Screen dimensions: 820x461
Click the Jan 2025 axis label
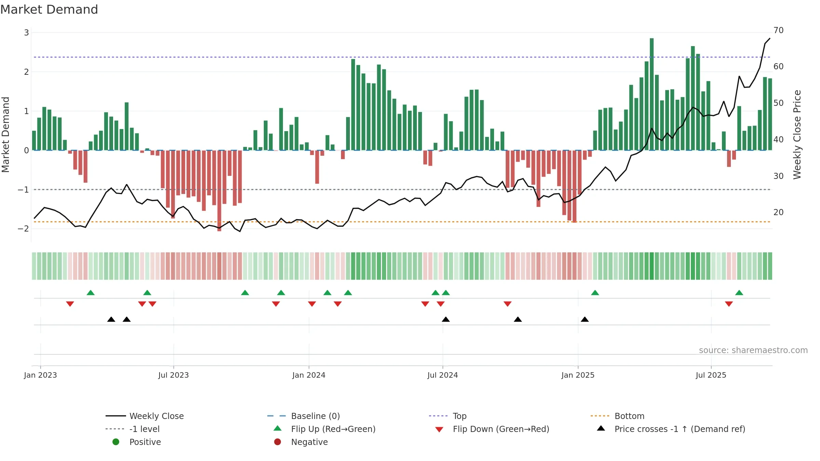[x=578, y=375]
